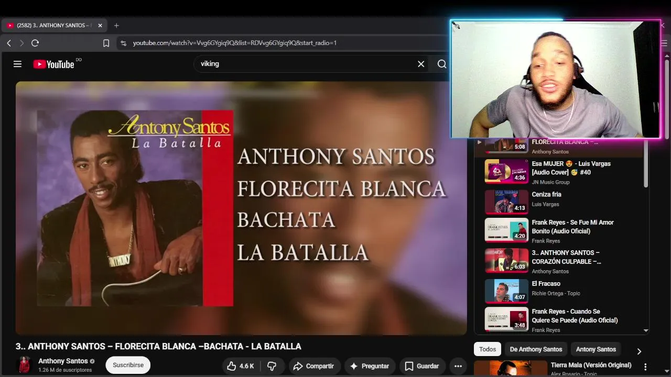Open a new browser tab
671x377 pixels.
click(116, 25)
